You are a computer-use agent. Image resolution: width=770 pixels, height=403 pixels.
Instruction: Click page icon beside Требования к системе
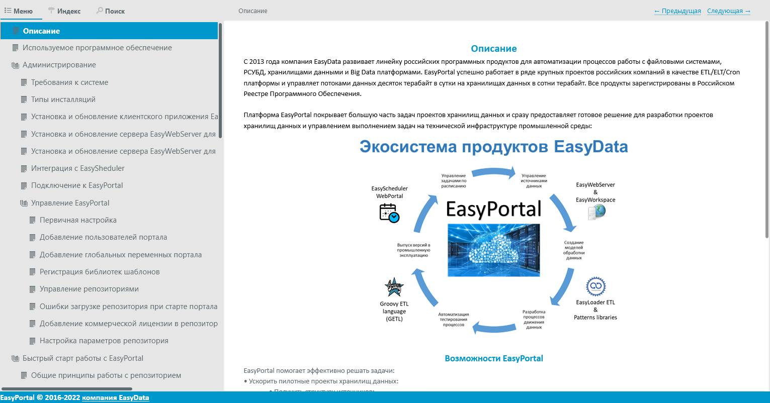pyautogui.click(x=24, y=82)
